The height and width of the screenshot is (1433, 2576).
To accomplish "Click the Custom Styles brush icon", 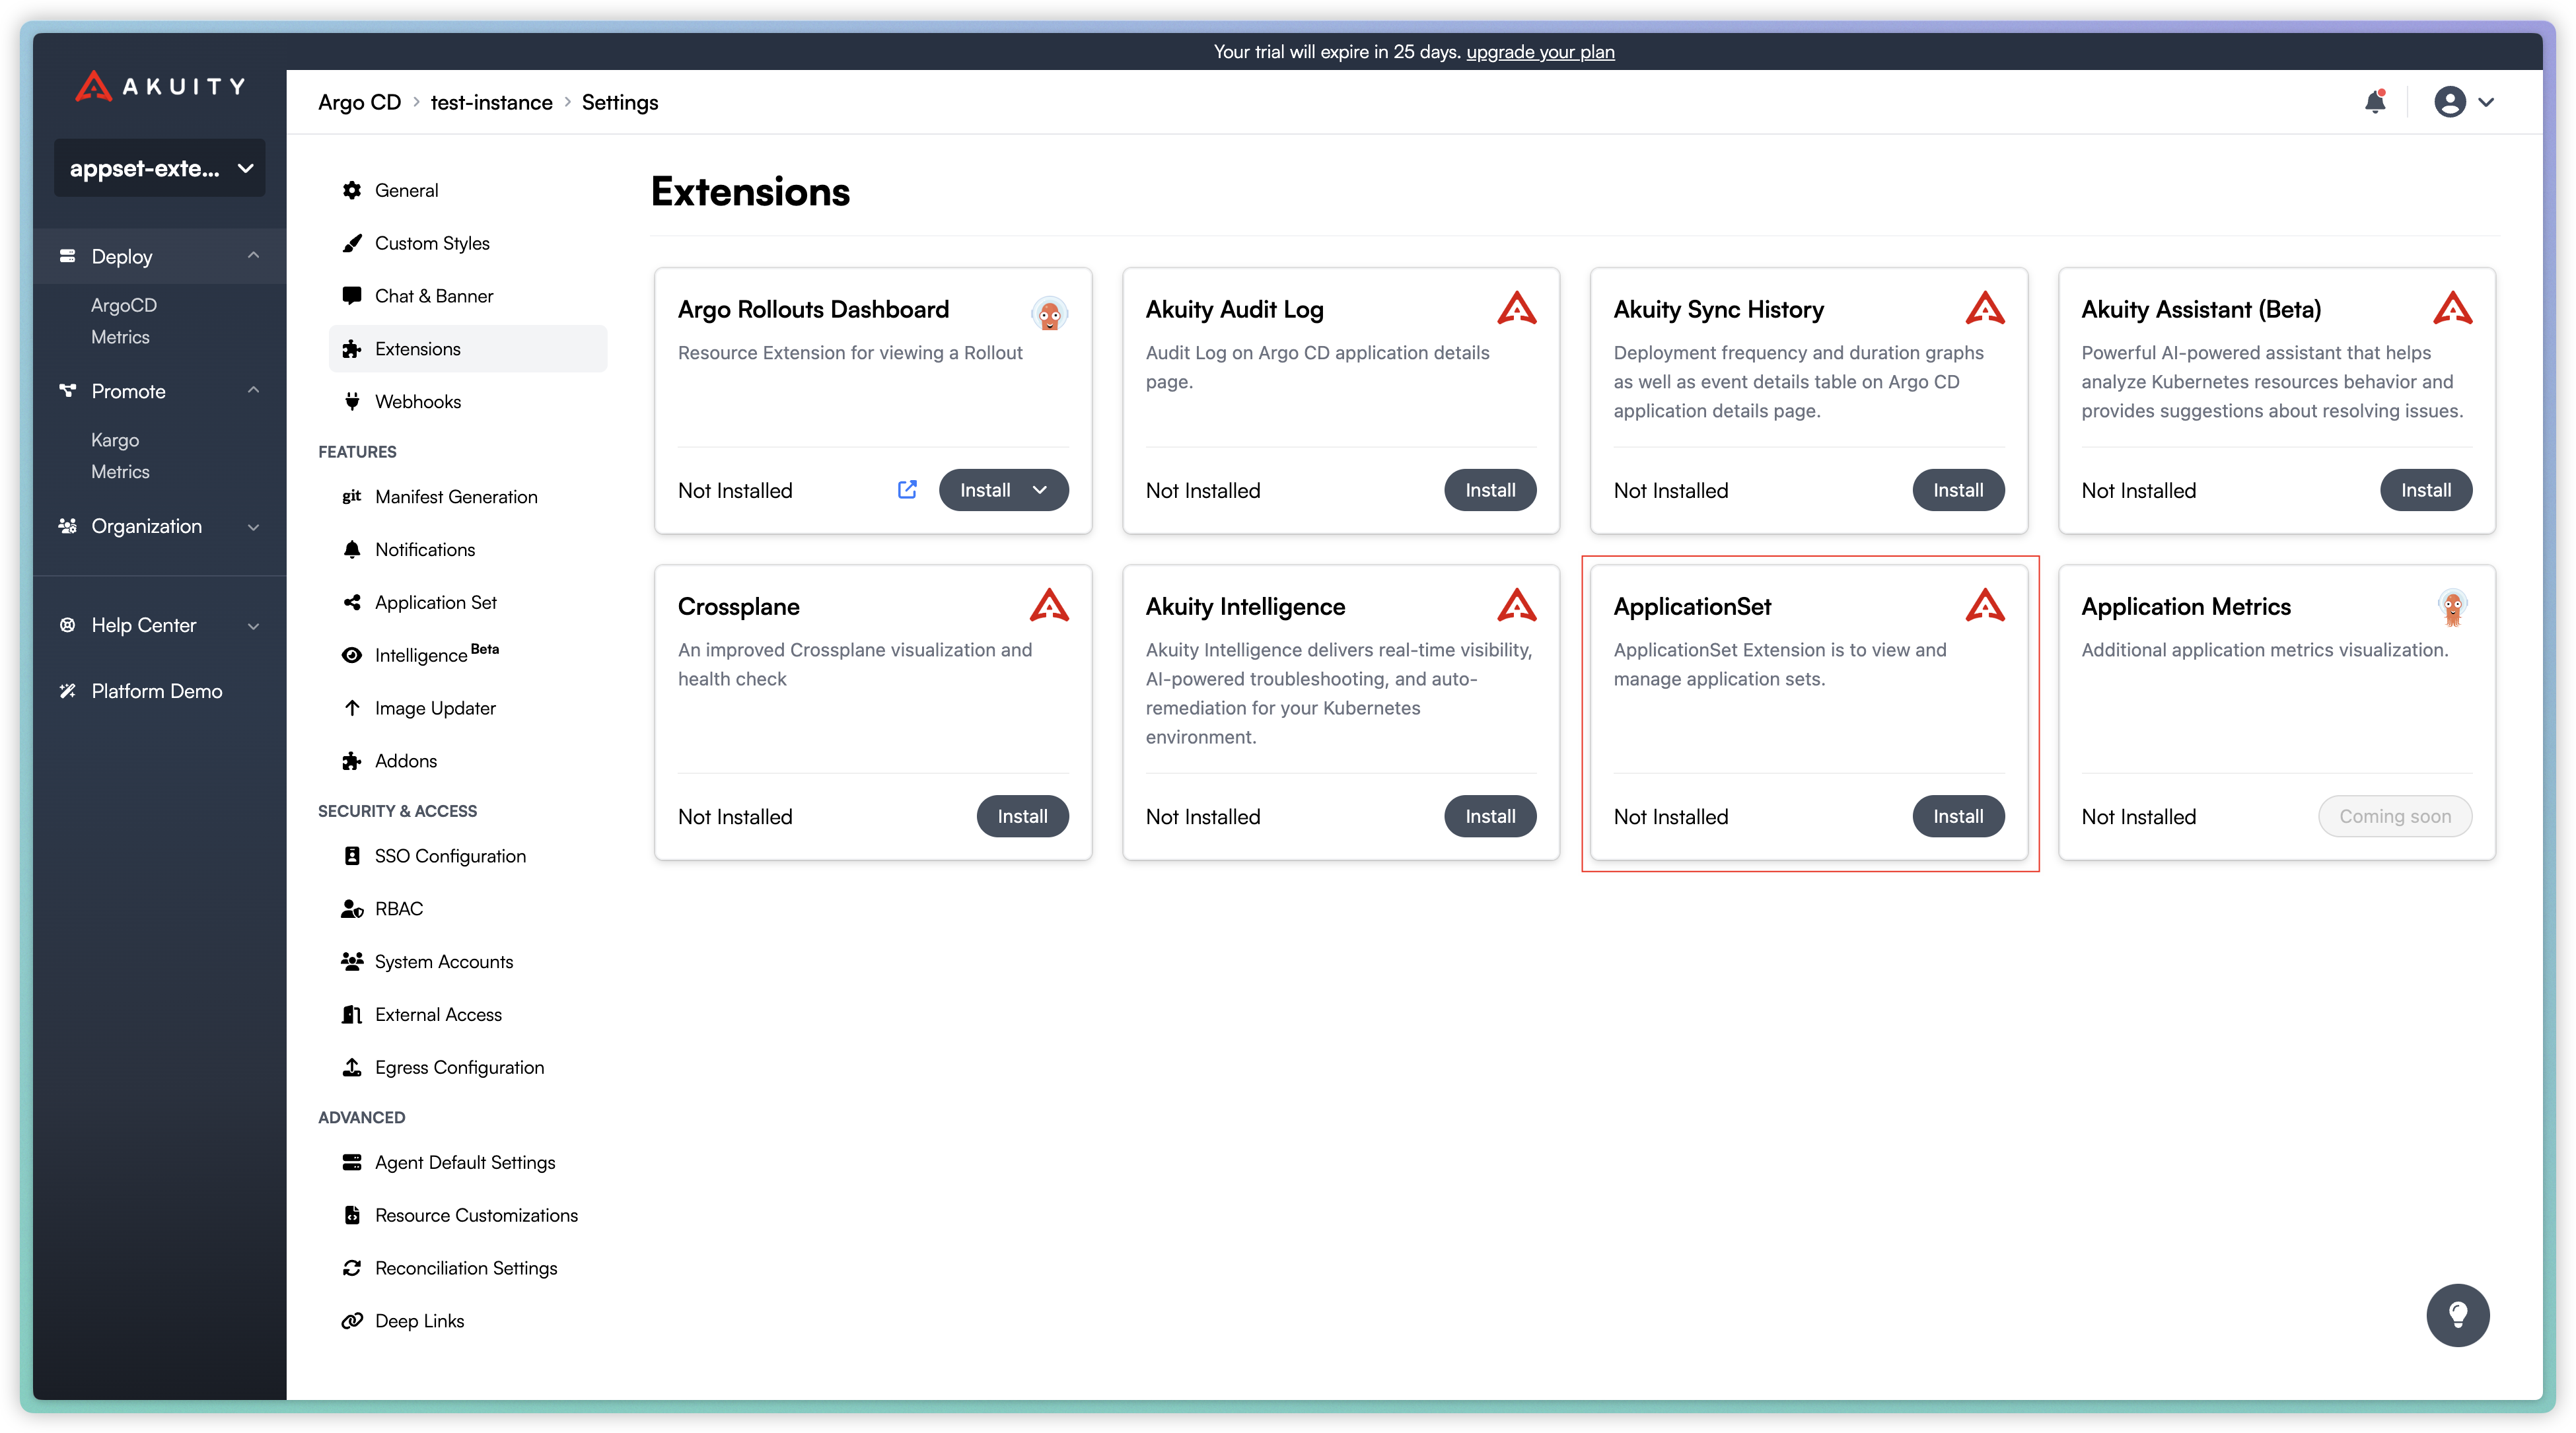I will (x=352, y=243).
